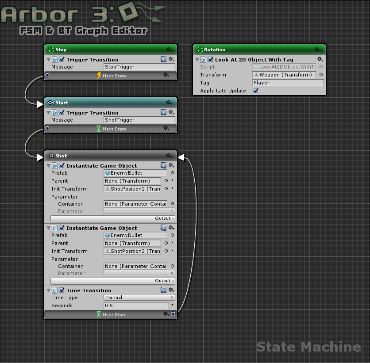Click the Output button under second Instantiate Game Object
The image size is (370, 363).
pos(112,281)
